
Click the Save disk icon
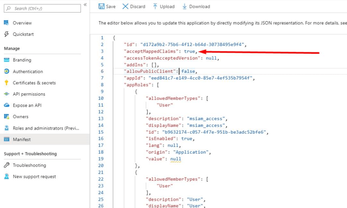click(x=101, y=6)
